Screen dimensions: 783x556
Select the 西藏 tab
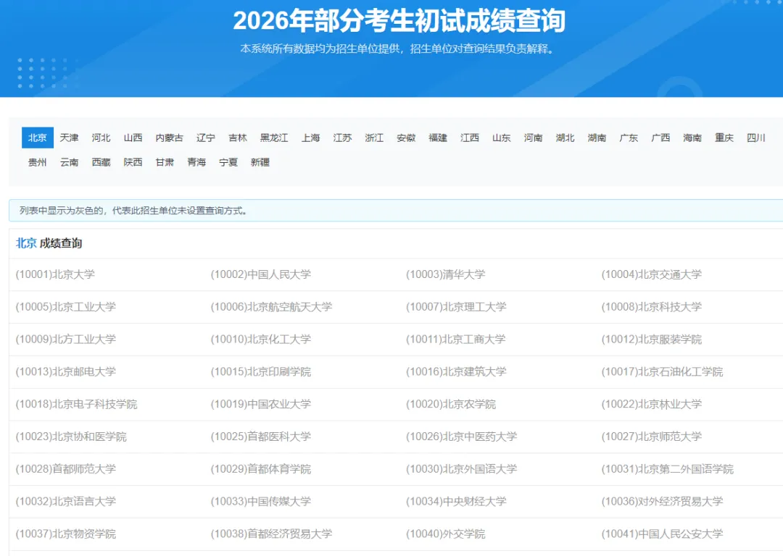[x=101, y=162]
